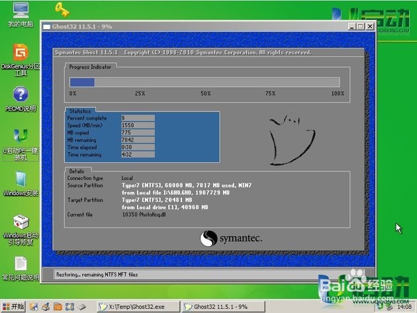The image size is (417, 313).
Task: Click the Time remaining value 4:32
Action: 138,154
